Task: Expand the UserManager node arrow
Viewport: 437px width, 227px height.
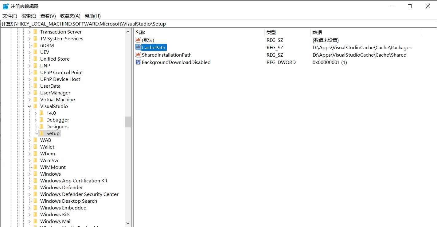Action: click(x=29, y=93)
